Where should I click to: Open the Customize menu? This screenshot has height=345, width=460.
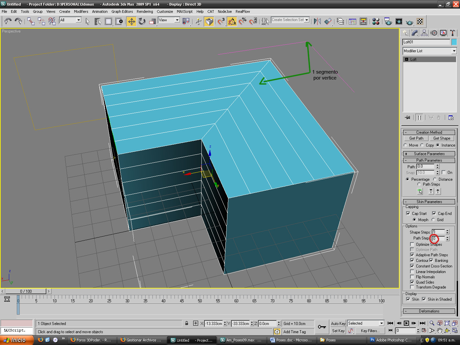click(x=165, y=11)
